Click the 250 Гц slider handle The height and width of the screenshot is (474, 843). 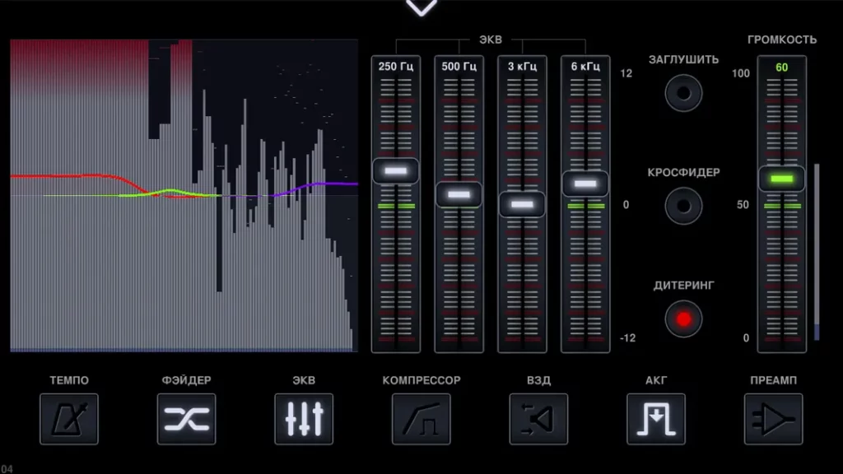click(x=396, y=171)
